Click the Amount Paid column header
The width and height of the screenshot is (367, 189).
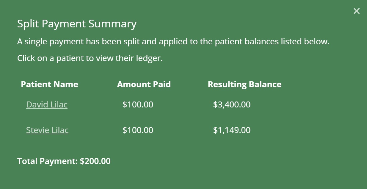coord(144,84)
